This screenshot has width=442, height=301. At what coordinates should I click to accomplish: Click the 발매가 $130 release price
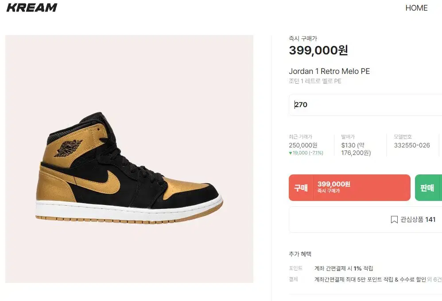356,149
